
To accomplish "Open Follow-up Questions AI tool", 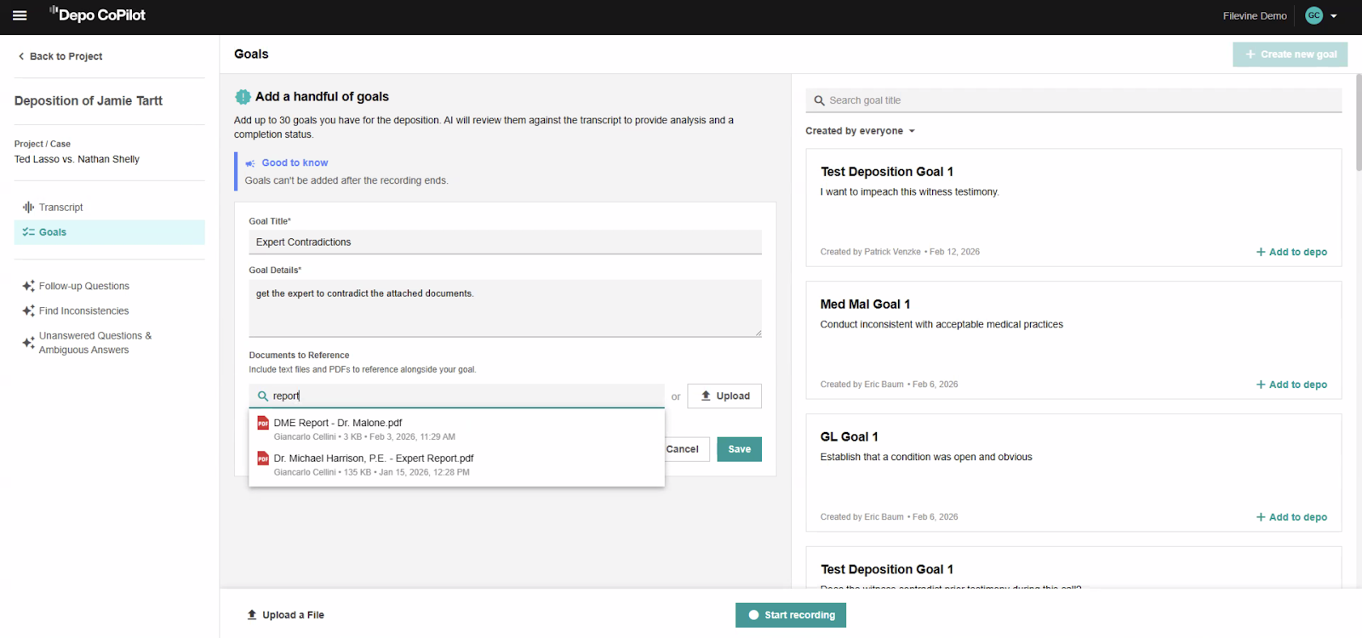I will coord(83,287).
